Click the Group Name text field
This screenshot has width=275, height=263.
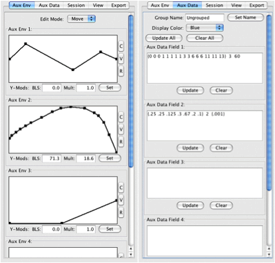(x=205, y=18)
